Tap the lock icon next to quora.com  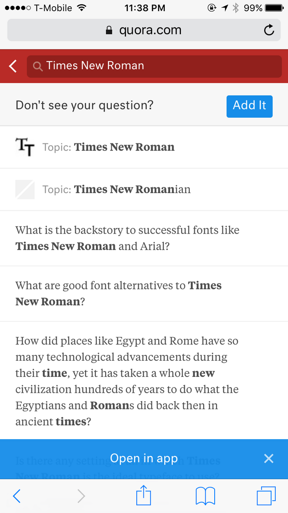pos(109,30)
